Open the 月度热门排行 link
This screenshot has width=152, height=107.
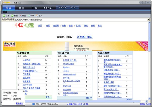click(85, 37)
